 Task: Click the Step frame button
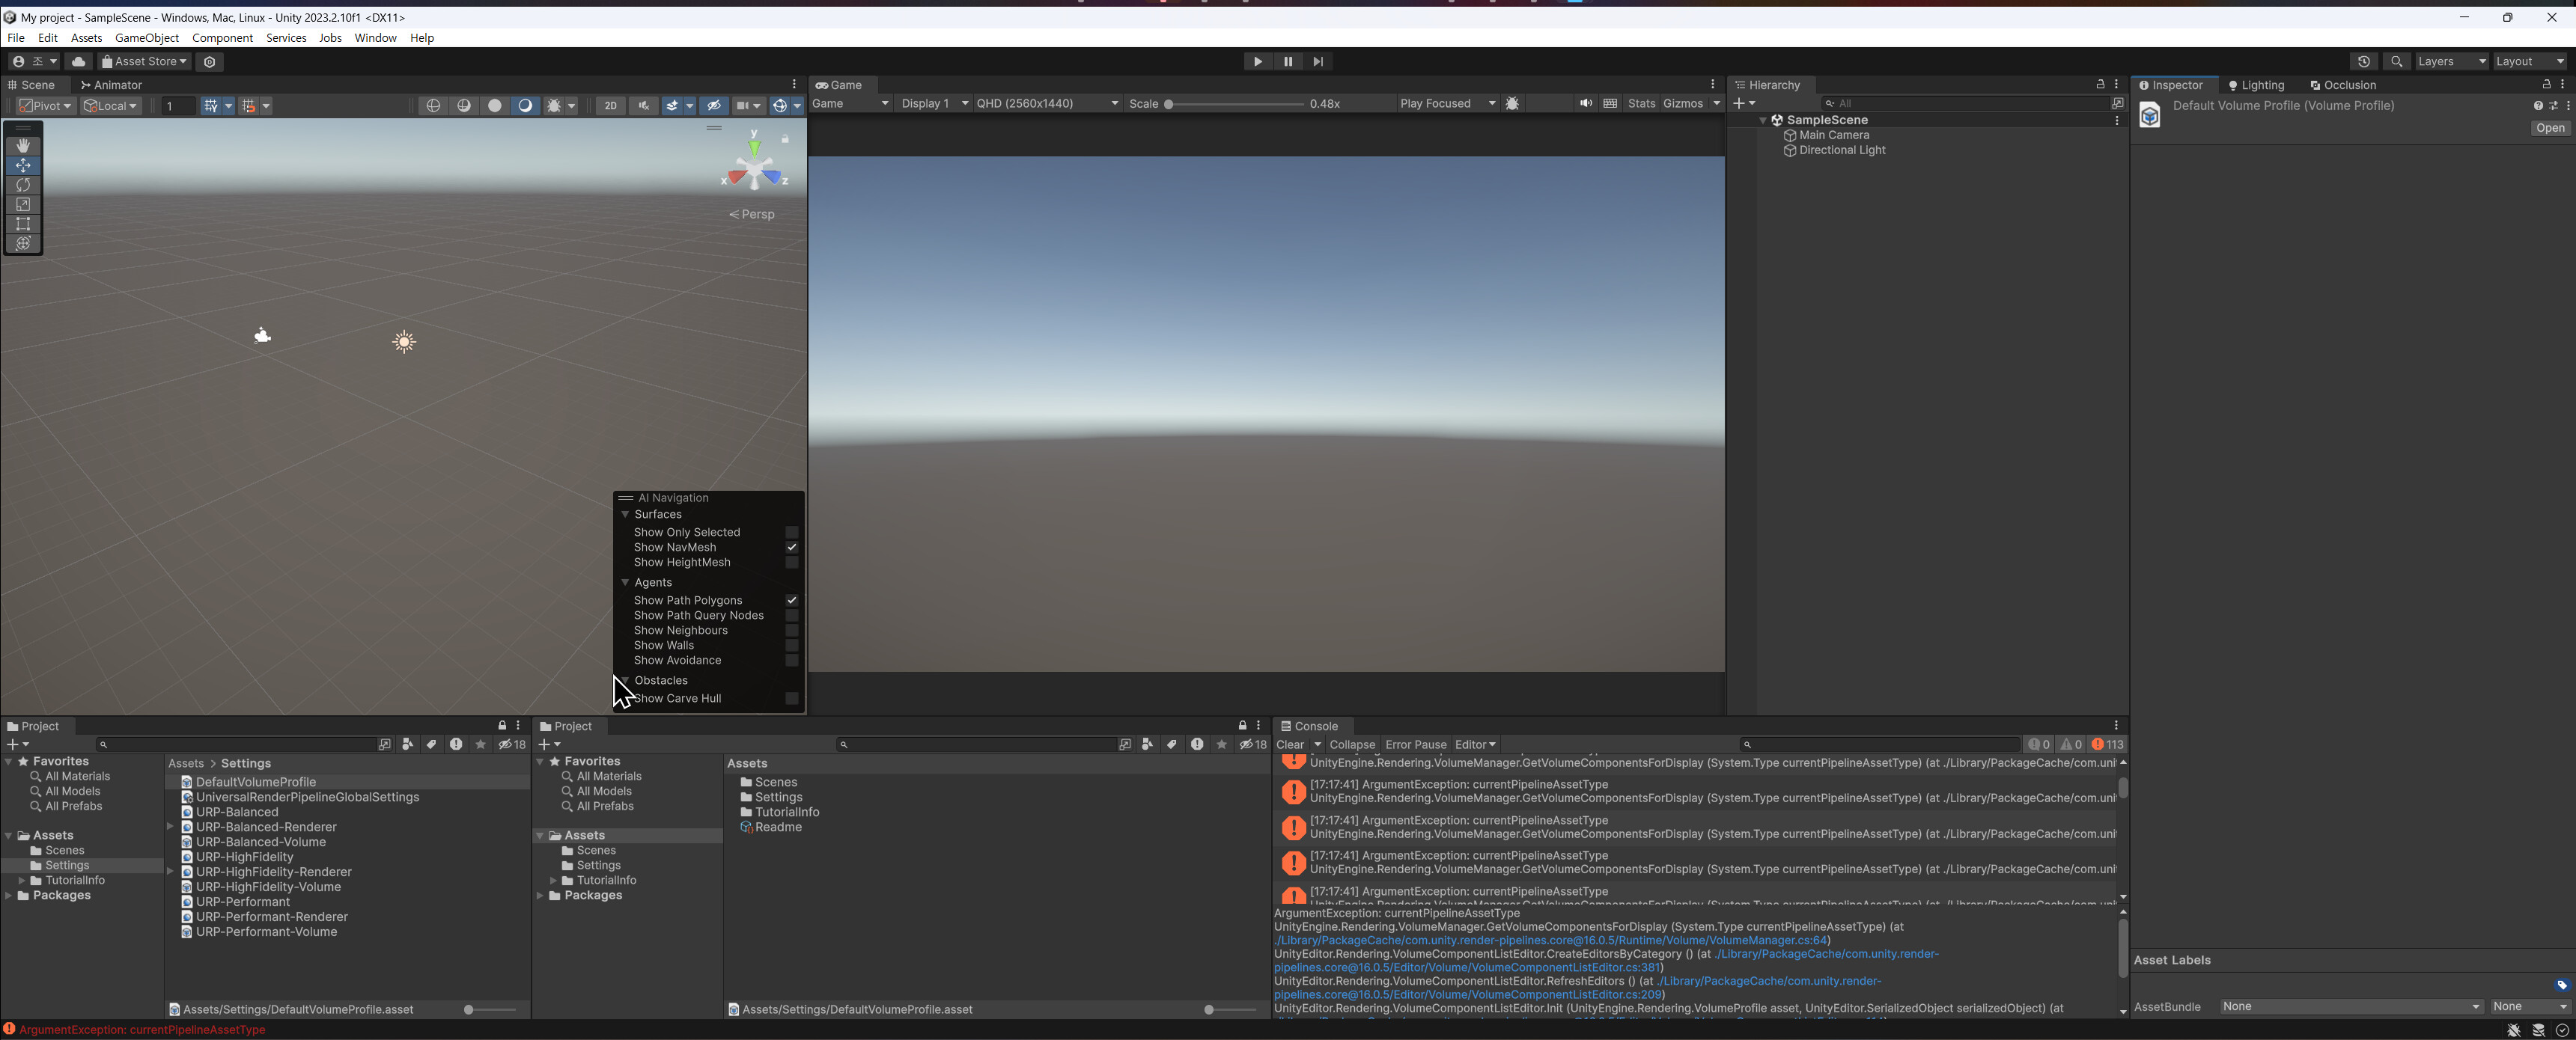pos(1318,62)
